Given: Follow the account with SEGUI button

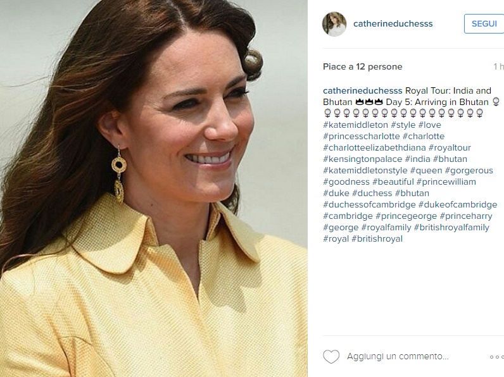Looking at the screenshot, I should coord(484,24).
